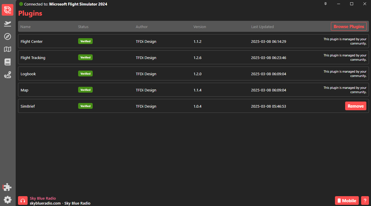Click the Last Updated column header
The image size is (371, 206).
tap(263, 27)
